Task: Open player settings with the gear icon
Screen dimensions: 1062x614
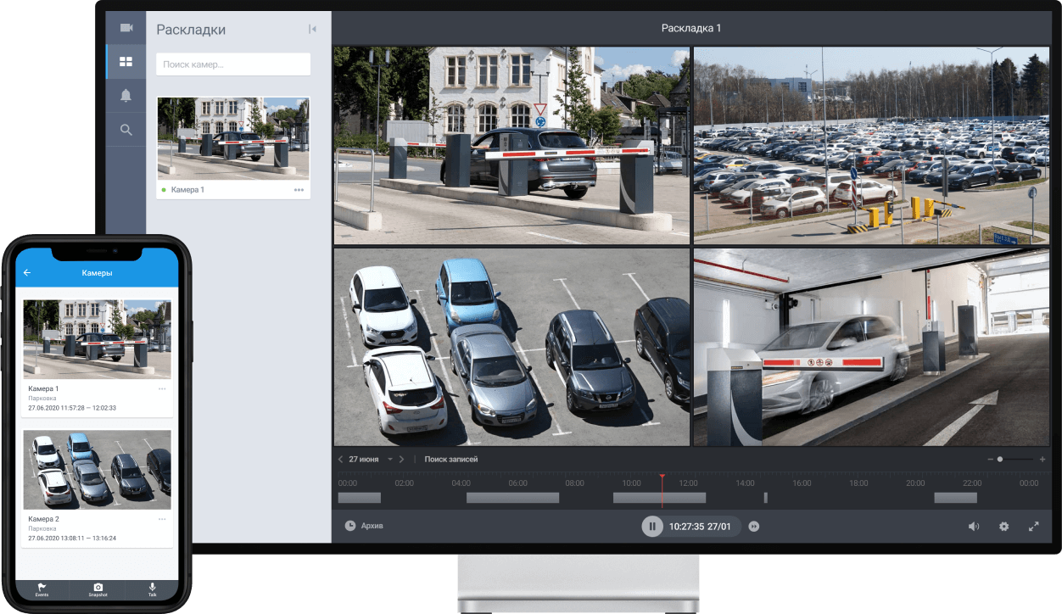Action: pyautogui.click(x=1003, y=527)
